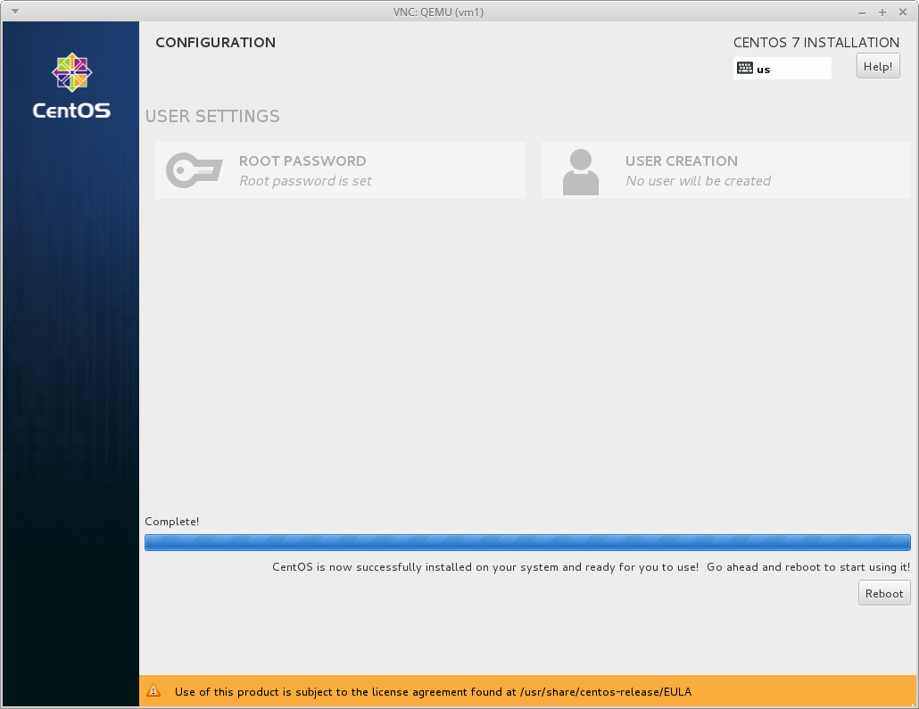Click the warning triangle icon in EULA bar
Viewport: 919px width, 709px height.
click(x=153, y=690)
